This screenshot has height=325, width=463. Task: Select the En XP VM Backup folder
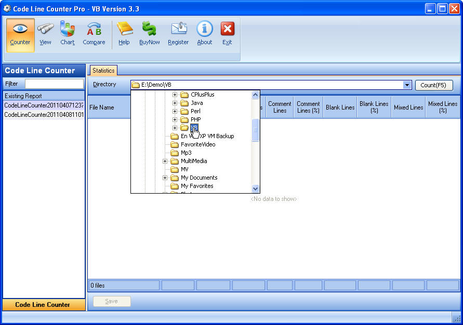pyautogui.click(x=207, y=136)
